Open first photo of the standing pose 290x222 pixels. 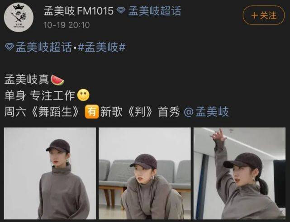click(50, 173)
